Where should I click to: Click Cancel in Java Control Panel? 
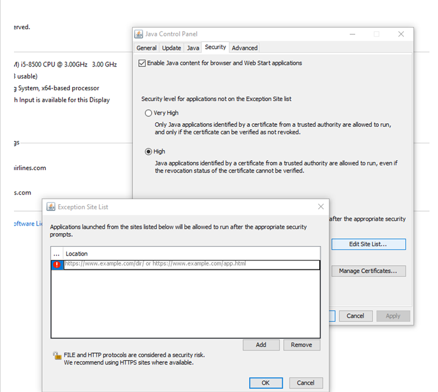pyautogui.click(x=355, y=316)
